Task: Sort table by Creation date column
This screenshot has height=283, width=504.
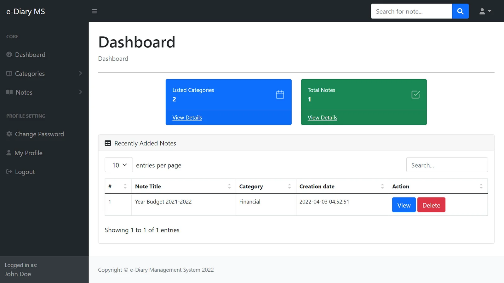Action: [342, 186]
